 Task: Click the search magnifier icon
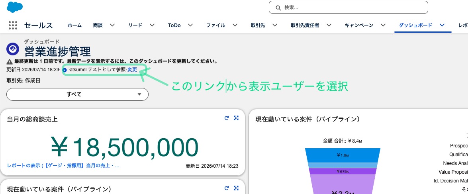point(278,8)
